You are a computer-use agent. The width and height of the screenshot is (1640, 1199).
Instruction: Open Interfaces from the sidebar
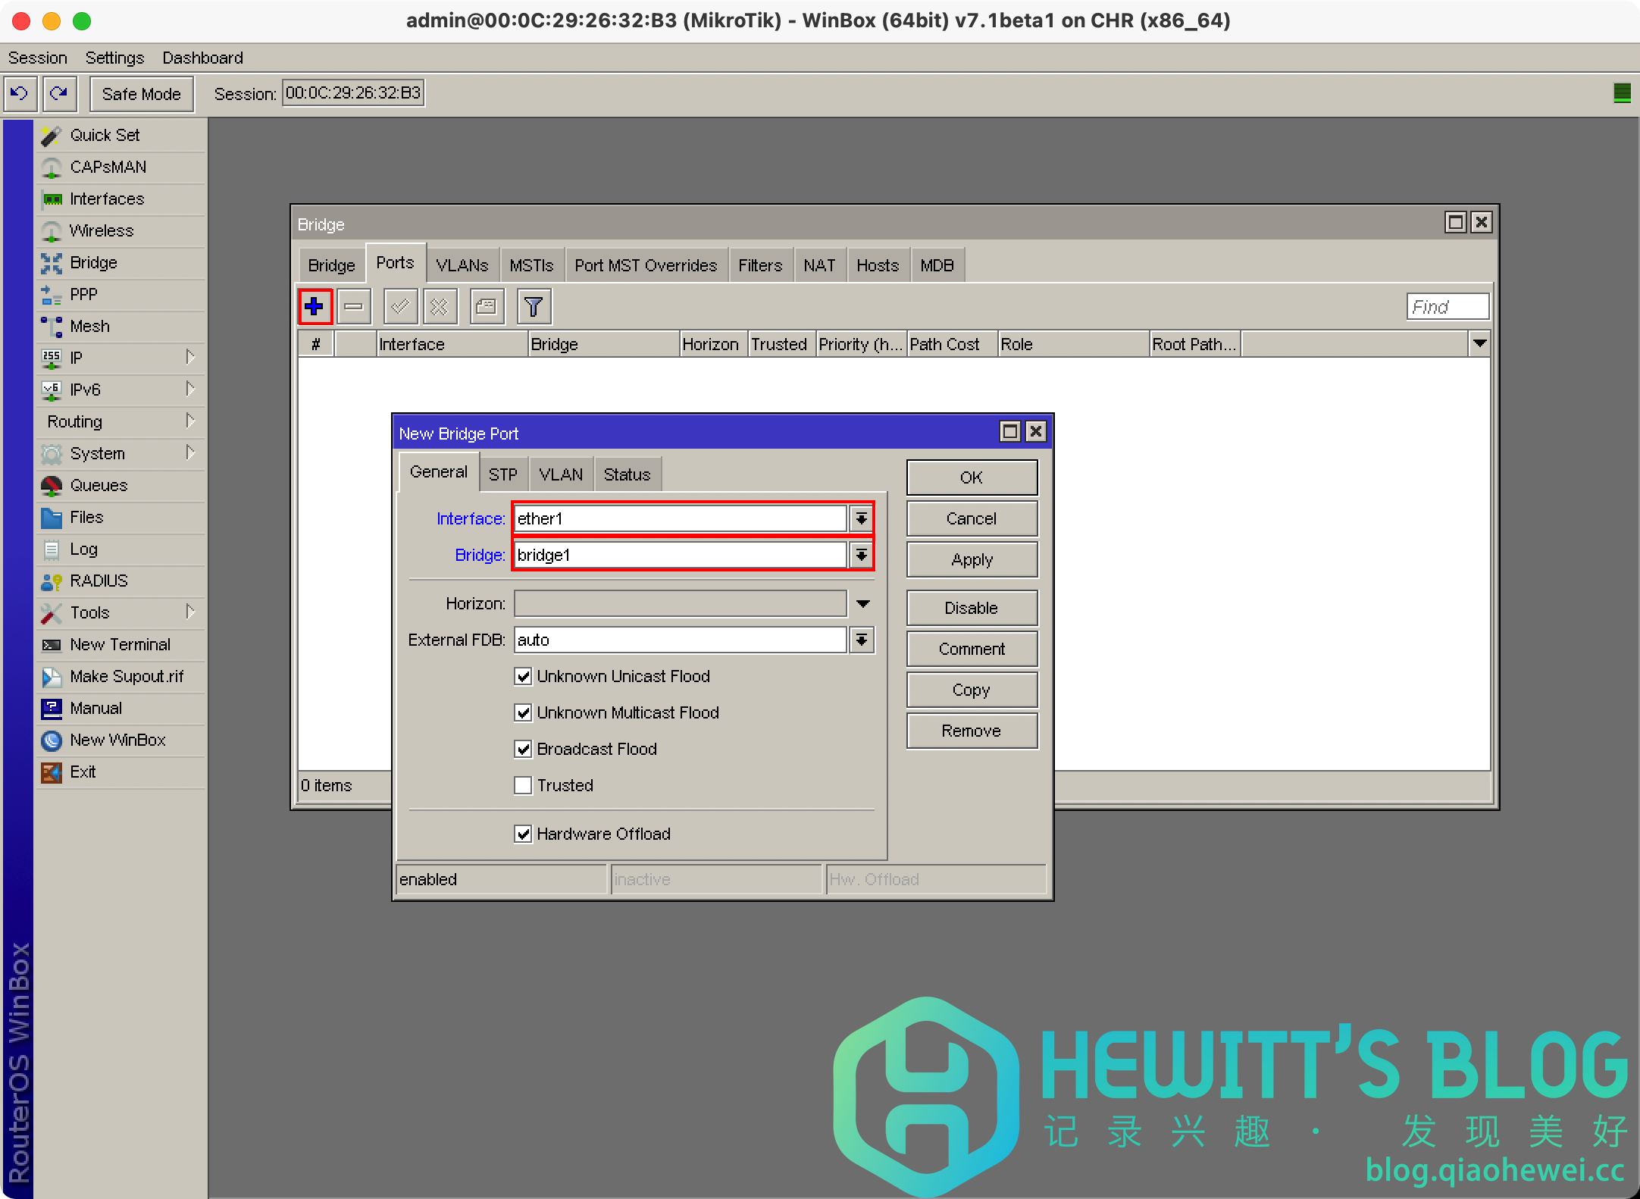[107, 199]
